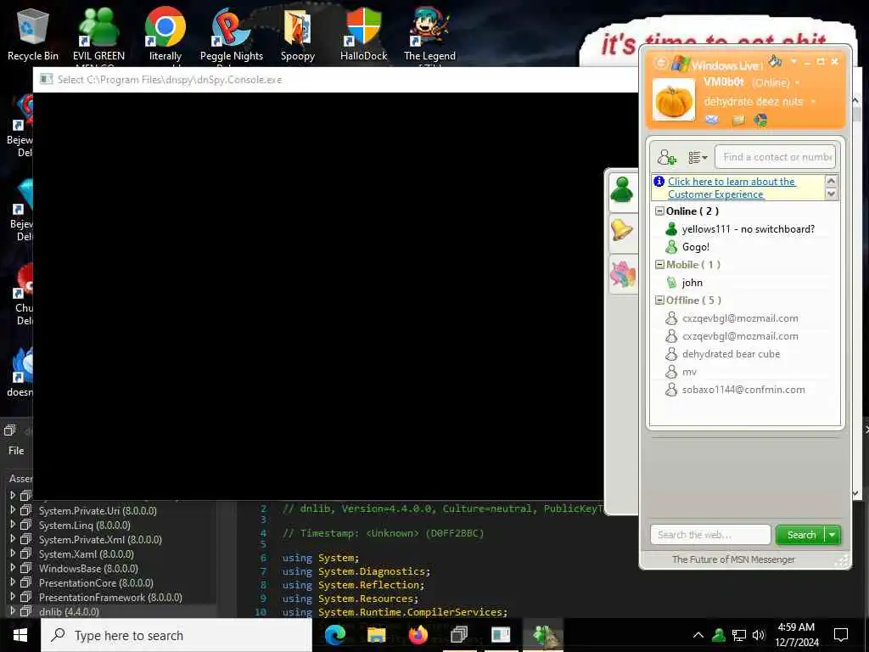Open the Show menu arrow in Messenger title bar
Screen dimensions: 869x652
[793, 61]
